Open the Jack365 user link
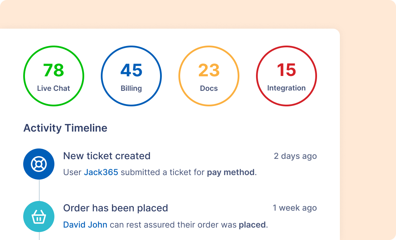This screenshot has height=240, width=396. pos(101,172)
